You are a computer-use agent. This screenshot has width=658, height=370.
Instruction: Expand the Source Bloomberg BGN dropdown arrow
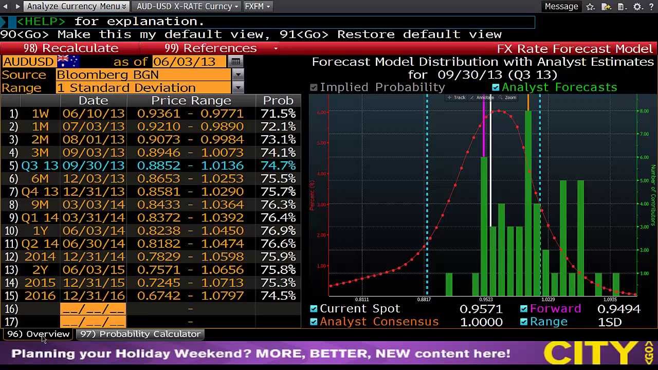tap(237, 75)
